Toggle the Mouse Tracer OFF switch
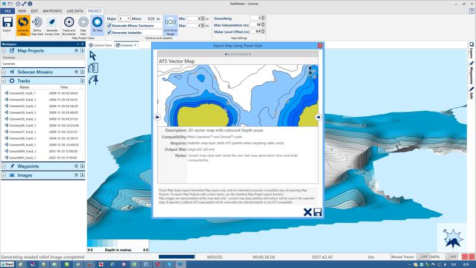Screen dimensions: 476x268 click(424, 257)
